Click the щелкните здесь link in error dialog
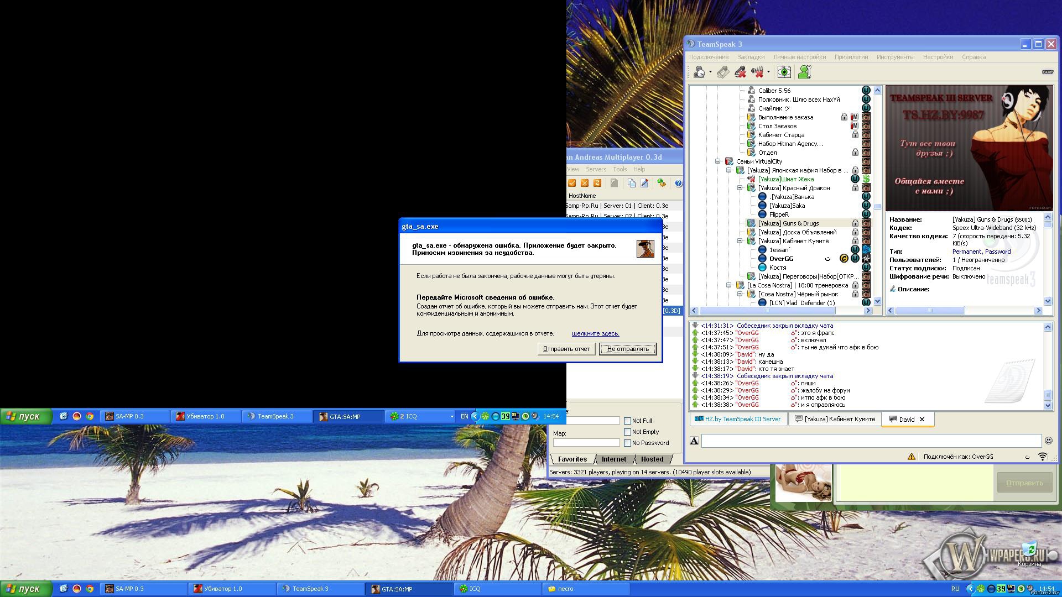This screenshot has height=597, width=1062. point(595,333)
